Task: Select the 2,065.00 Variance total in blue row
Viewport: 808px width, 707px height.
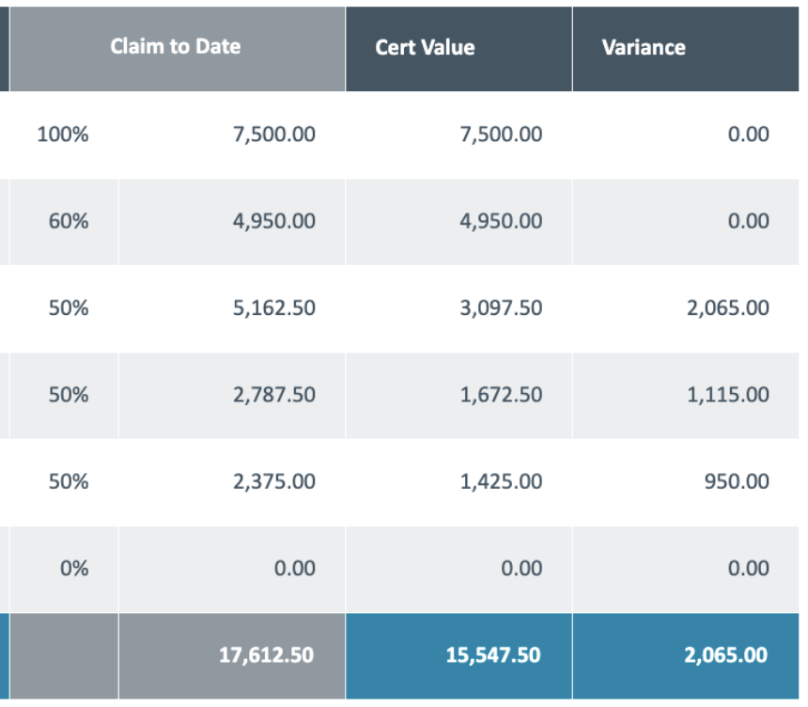Action: [725, 655]
